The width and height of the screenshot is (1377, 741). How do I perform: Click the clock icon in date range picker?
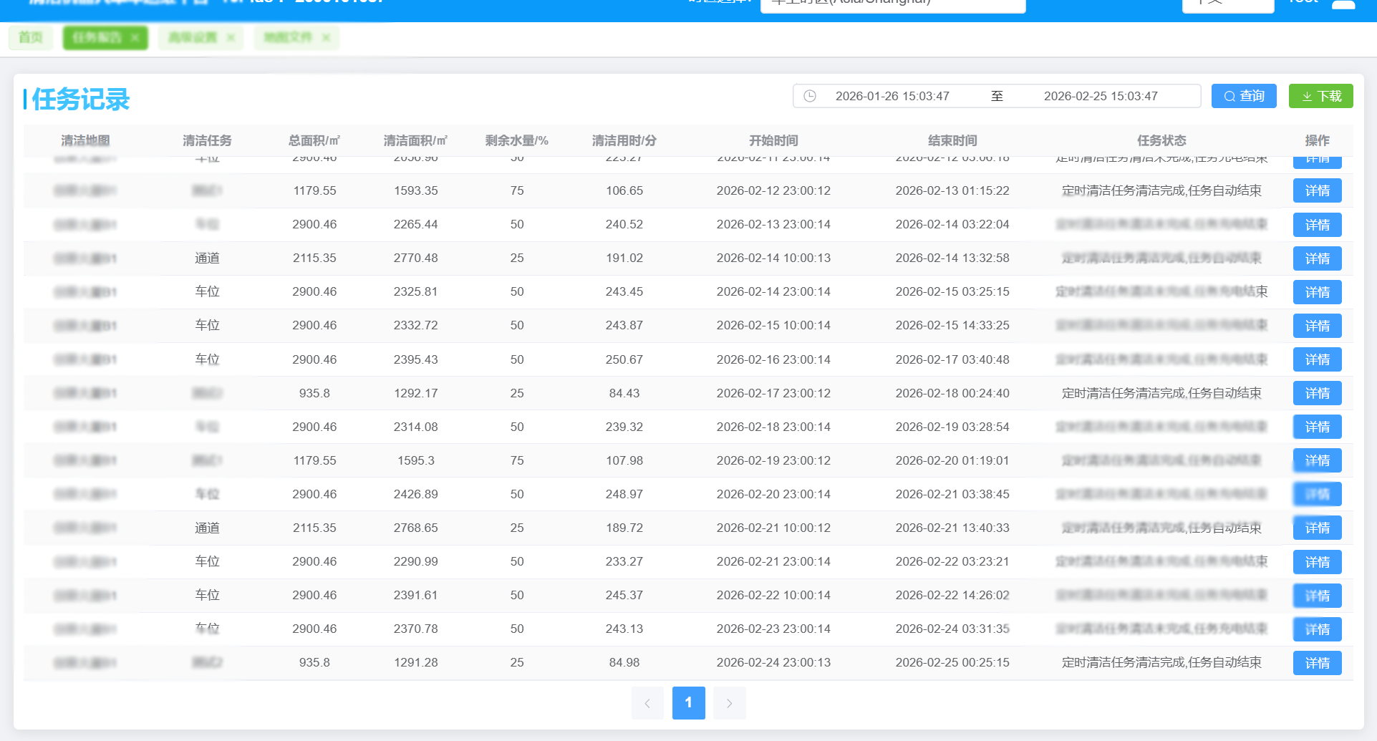click(x=810, y=96)
